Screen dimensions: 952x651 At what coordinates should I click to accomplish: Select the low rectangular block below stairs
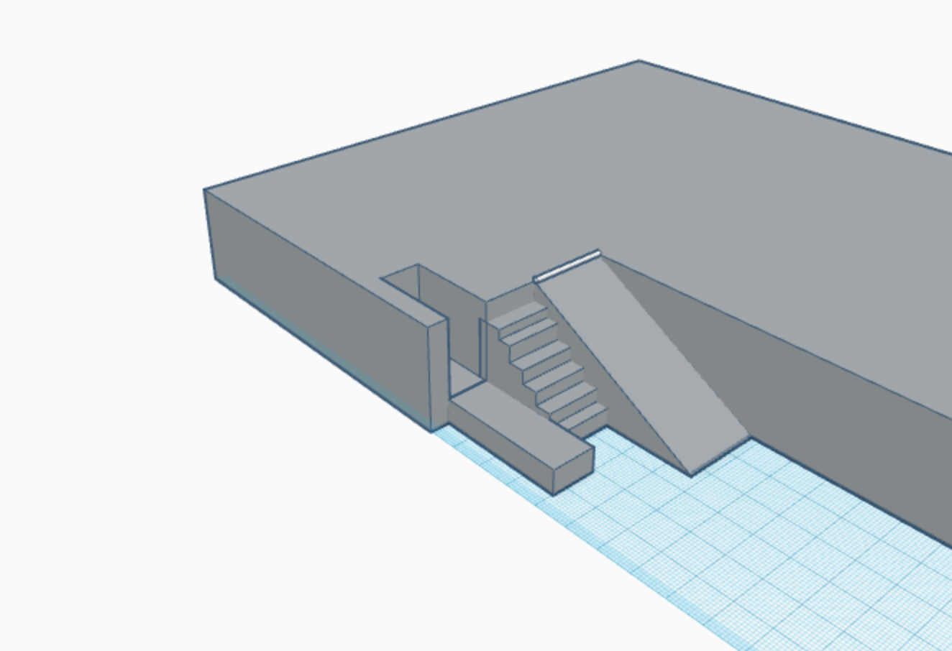521,438
